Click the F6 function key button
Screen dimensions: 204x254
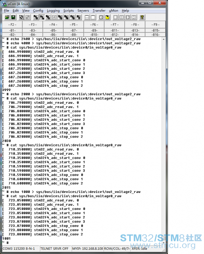tap(94, 25)
